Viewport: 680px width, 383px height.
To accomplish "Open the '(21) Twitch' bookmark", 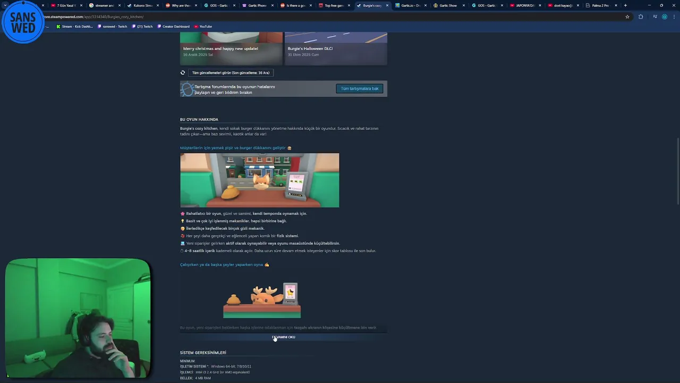I will click(x=142, y=26).
